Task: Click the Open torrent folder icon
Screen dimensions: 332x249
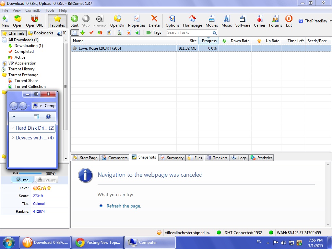Action: [18, 21]
